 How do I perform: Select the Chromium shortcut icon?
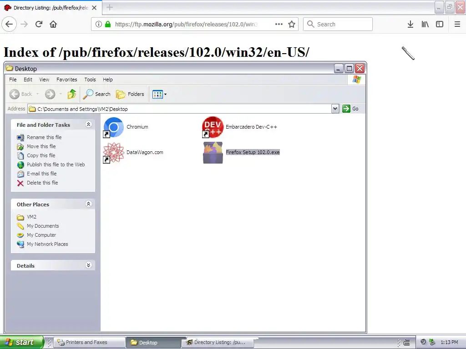(x=113, y=127)
